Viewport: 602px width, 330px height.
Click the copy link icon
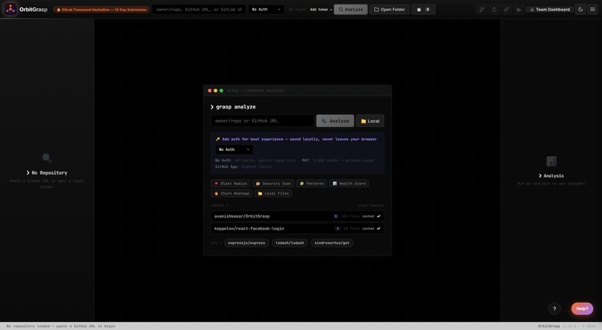[506, 10]
